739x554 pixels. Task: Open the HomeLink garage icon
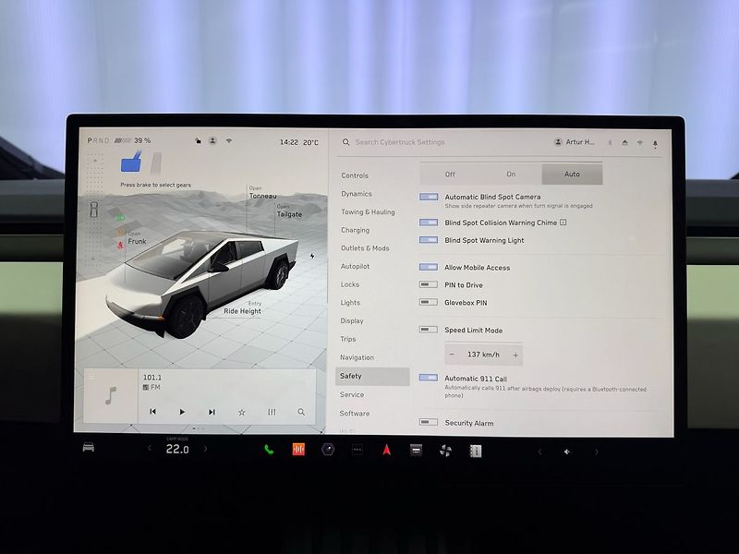[625, 142]
